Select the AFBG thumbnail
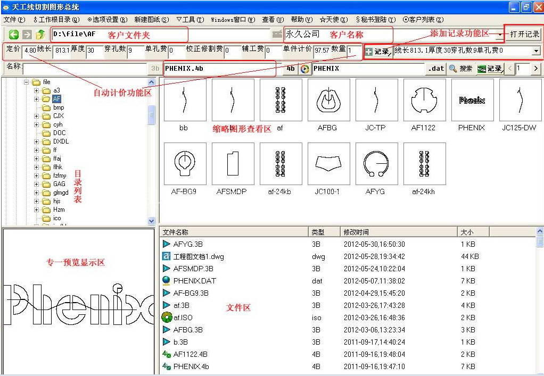Screen dimensions: 544x376 (x=328, y=100)
